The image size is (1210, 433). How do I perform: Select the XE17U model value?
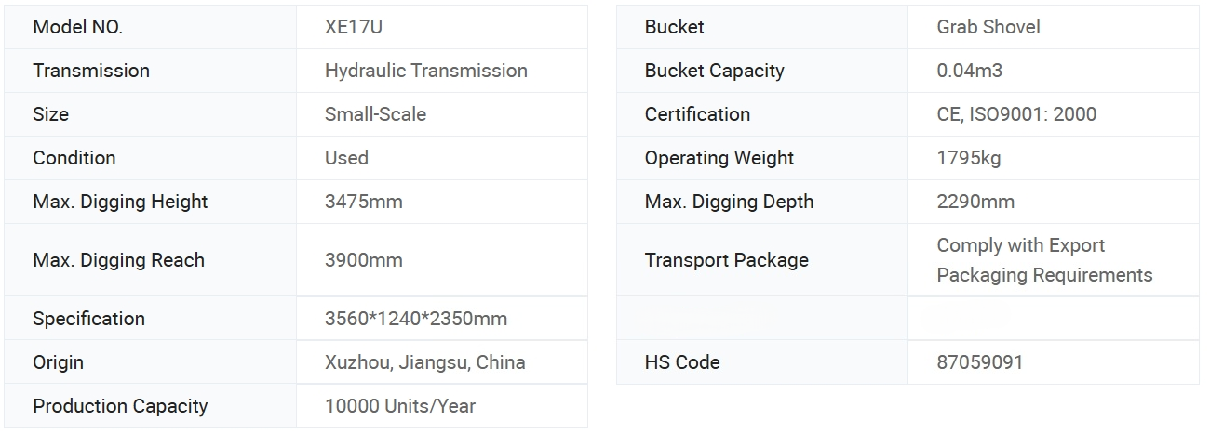pos(354,27)
